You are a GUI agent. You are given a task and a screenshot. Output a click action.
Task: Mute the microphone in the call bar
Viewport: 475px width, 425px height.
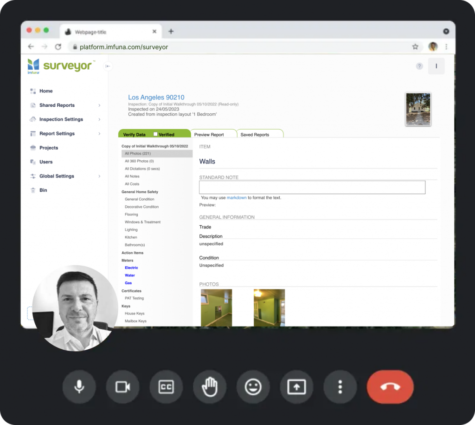[79, 386]
